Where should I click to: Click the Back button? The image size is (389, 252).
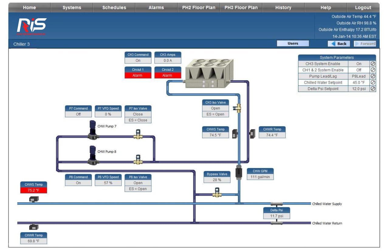[339, 44]
